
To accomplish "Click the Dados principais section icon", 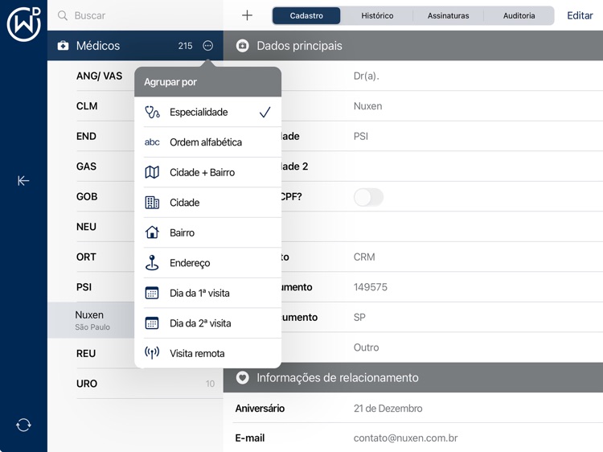I will coord(242,46).
